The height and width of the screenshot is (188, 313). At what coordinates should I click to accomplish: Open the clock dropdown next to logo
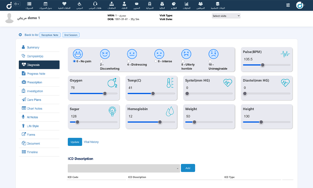(17, 4)
